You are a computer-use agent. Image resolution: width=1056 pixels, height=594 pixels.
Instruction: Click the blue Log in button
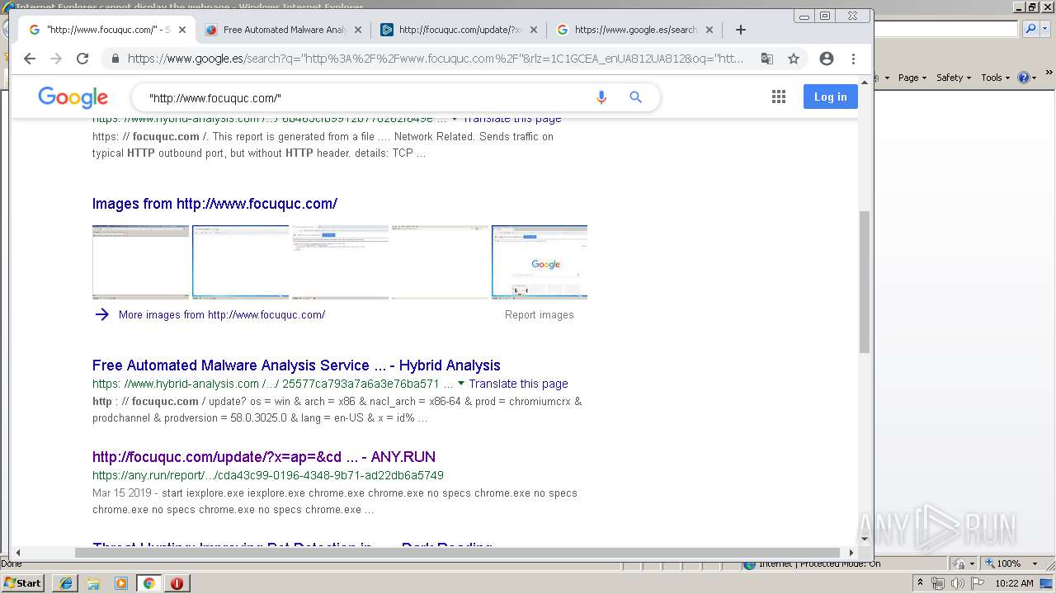point(831,97)
